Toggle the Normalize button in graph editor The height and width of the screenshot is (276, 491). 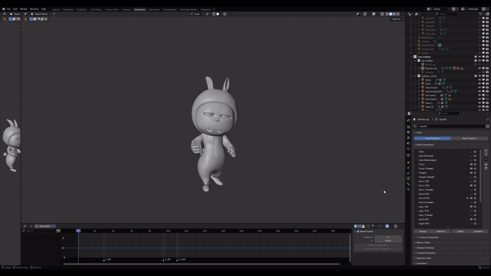[x=43, y=226]
